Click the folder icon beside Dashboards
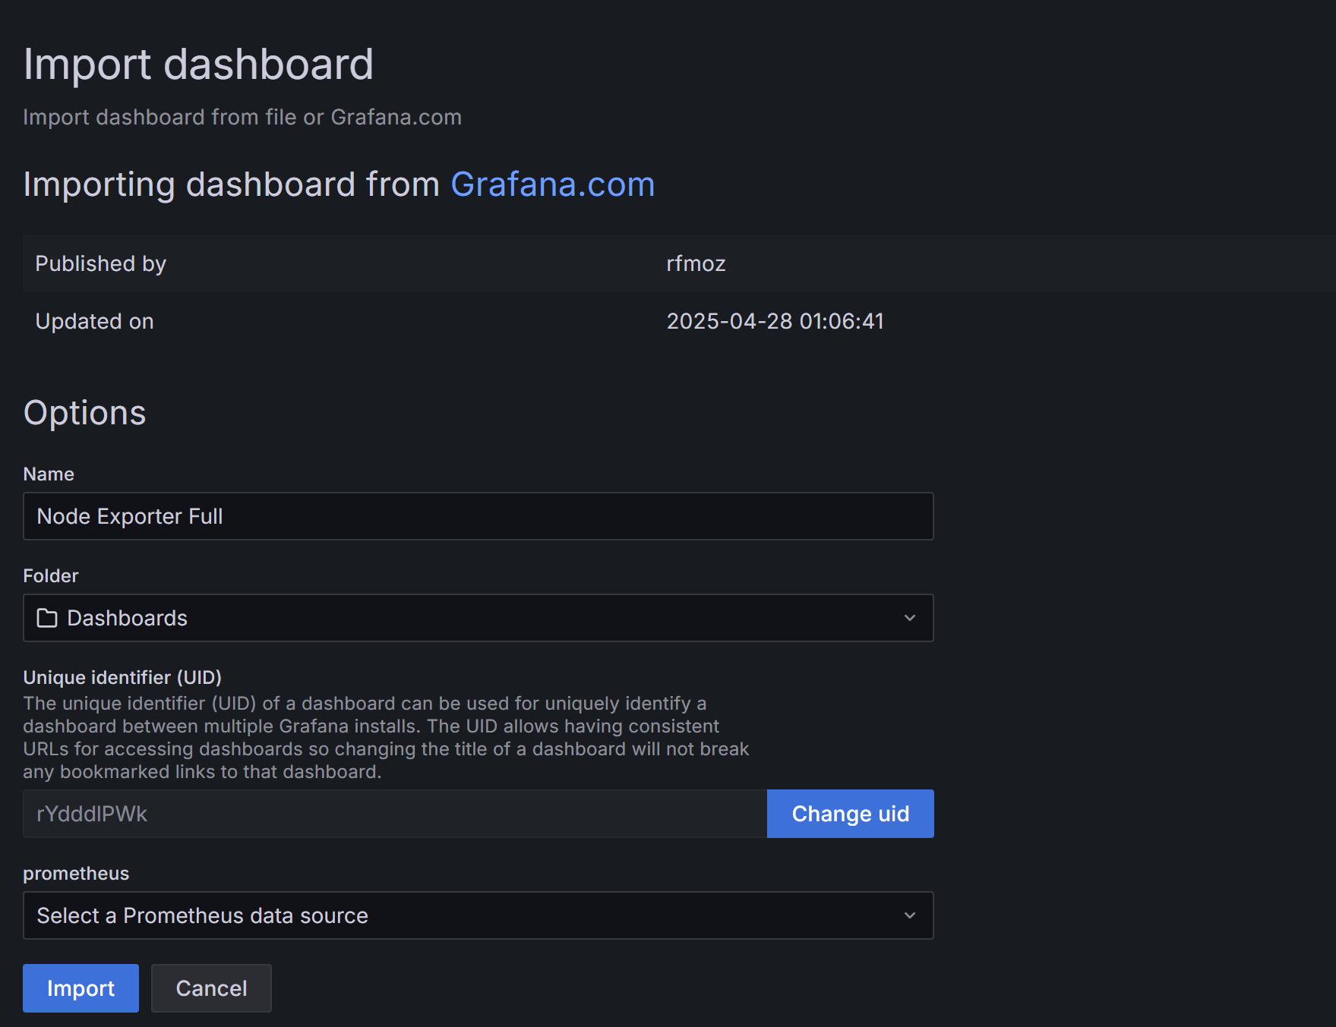The image size is (1336, 1027). (x=47, y=618)
